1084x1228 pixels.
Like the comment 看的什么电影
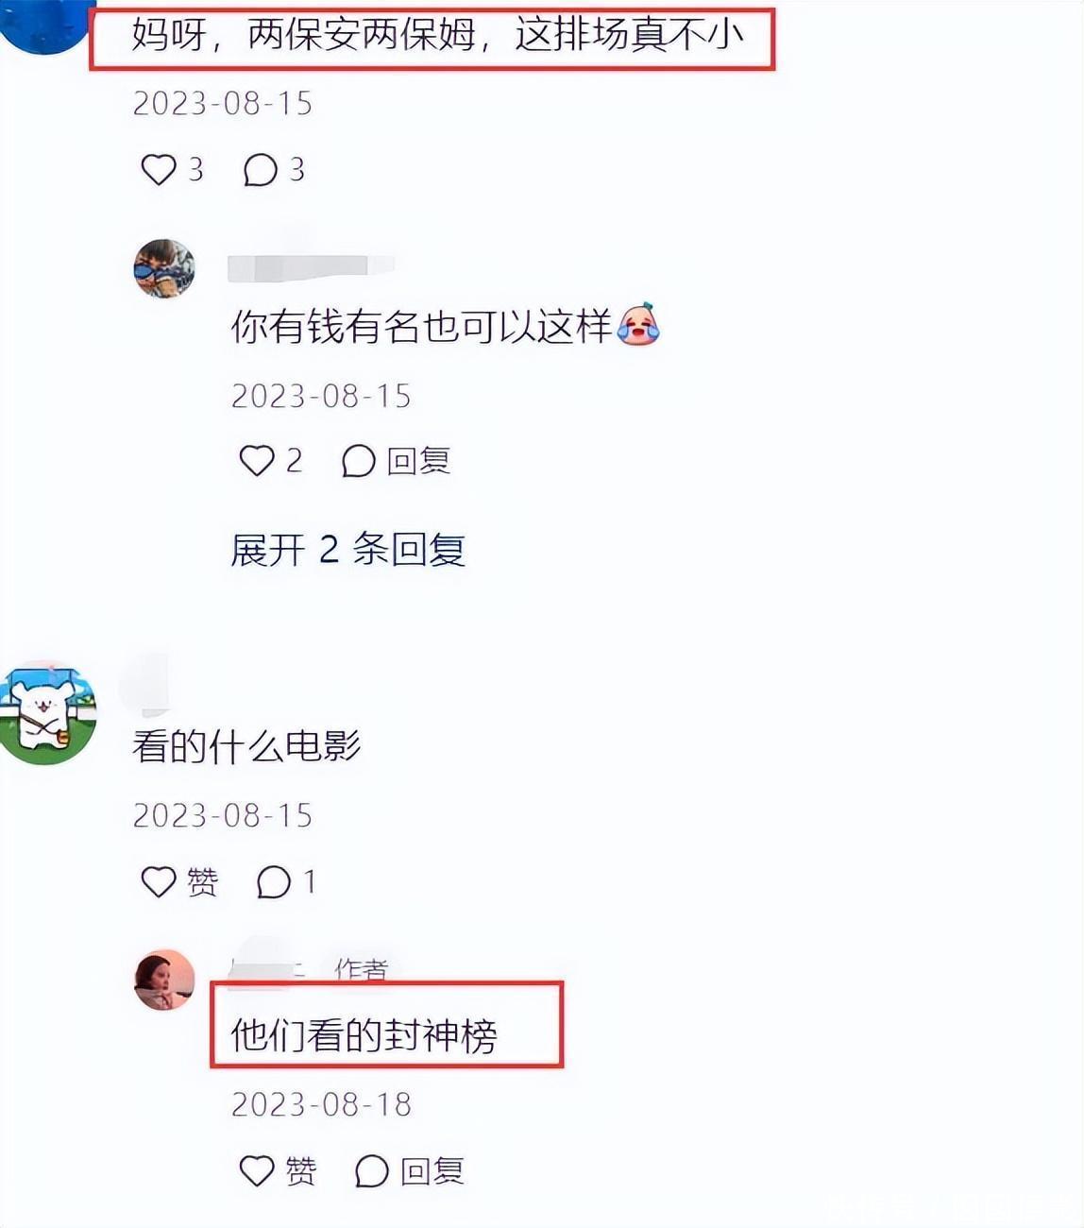(159, 881)
